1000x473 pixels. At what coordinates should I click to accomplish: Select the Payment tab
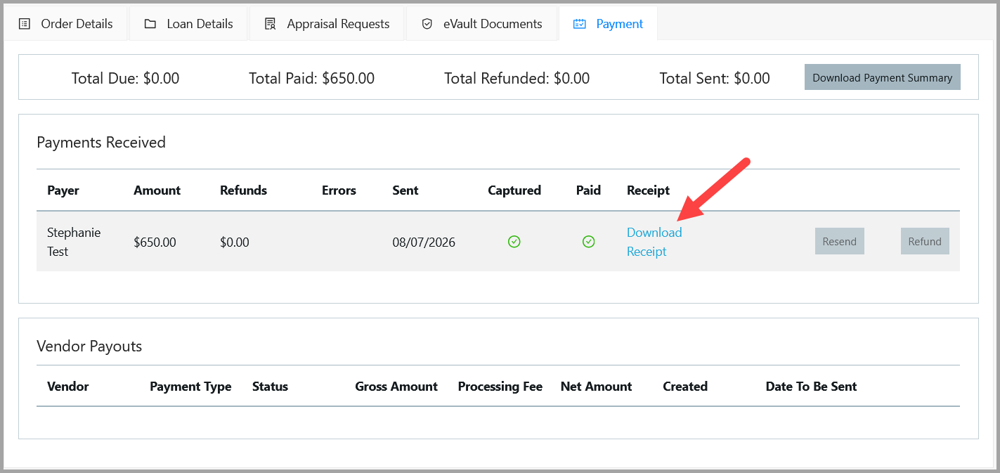click(608, 24)
